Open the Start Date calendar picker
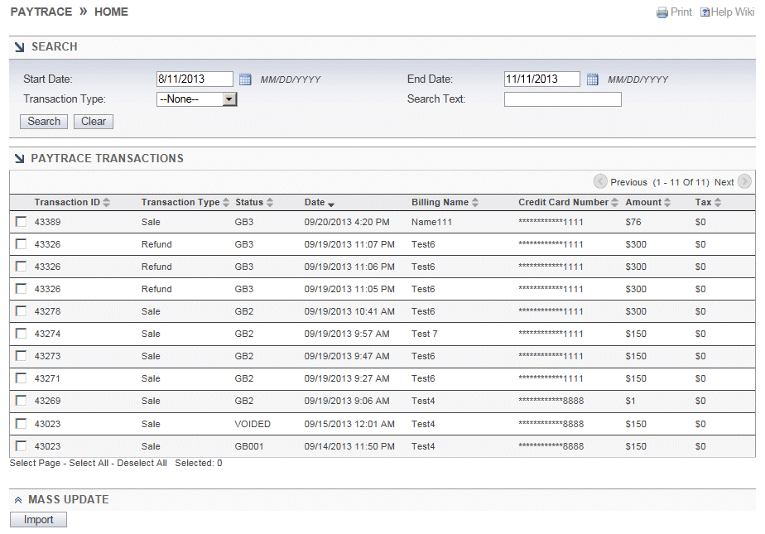Image resolution: width=765 pixels, height=534 pixels. [245, 79]
